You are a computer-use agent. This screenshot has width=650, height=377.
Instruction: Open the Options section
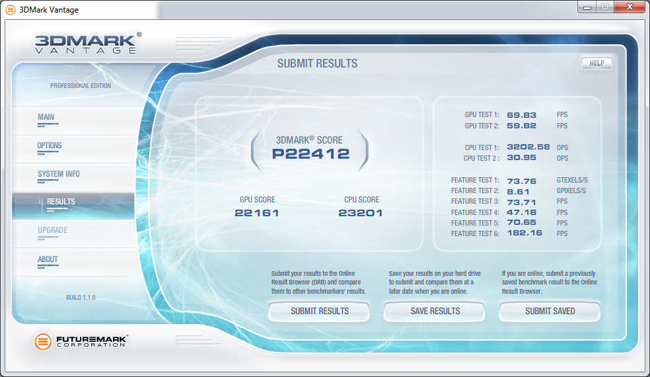(x=73, y=148)
